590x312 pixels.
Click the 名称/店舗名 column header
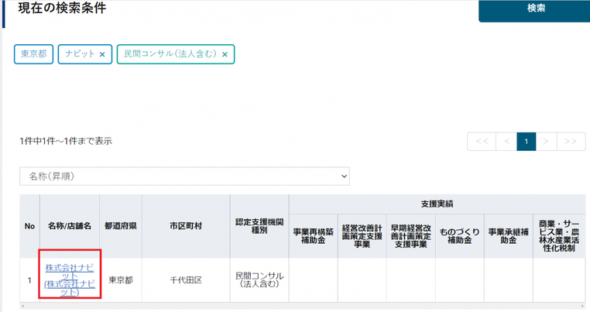coord(70,226)
